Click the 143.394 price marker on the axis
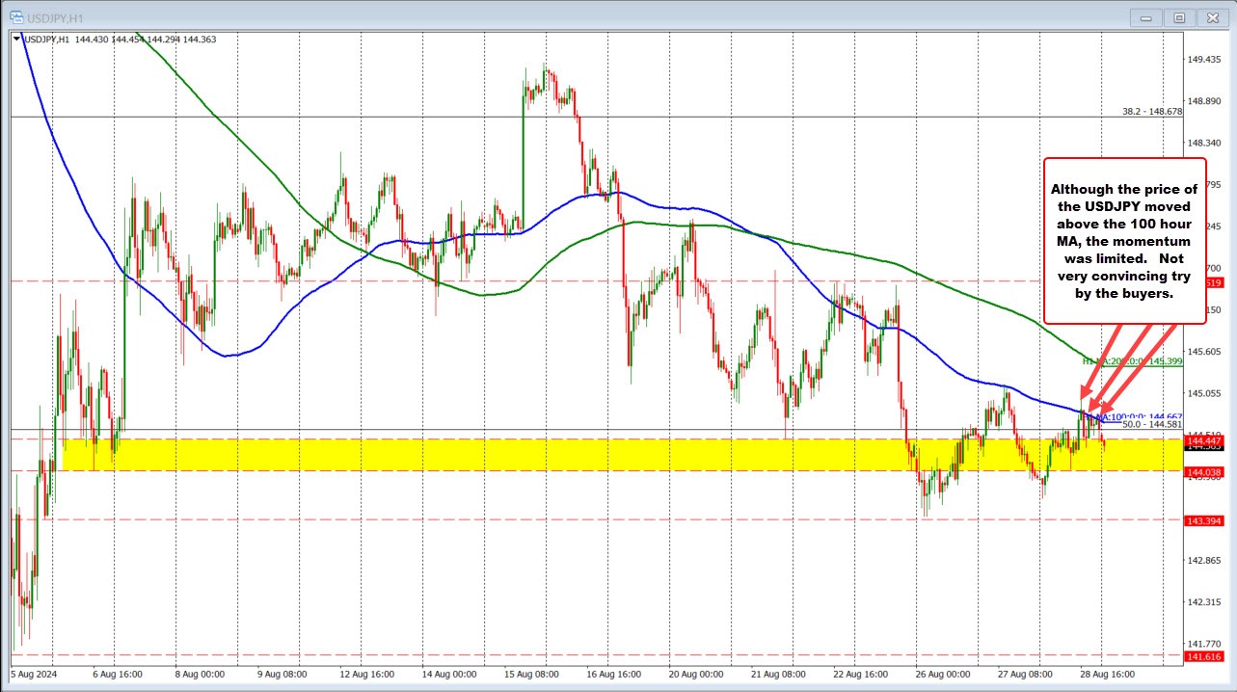 tap(1204, 521)
